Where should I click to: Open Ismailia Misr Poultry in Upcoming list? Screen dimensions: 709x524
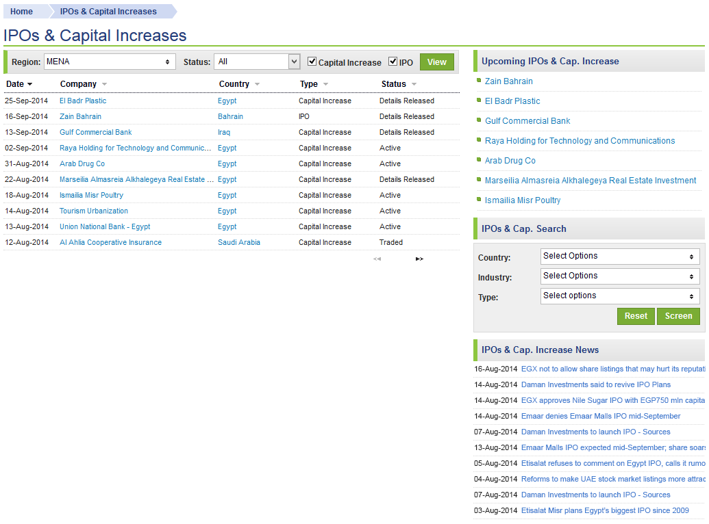pos(523,200)
